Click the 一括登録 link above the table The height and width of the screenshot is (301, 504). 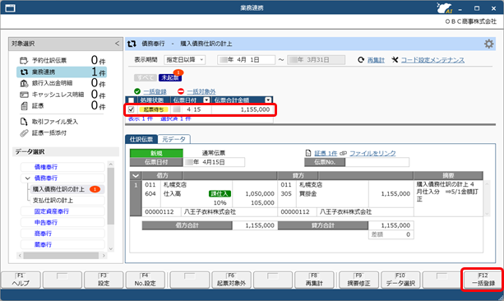click(155, 91)
